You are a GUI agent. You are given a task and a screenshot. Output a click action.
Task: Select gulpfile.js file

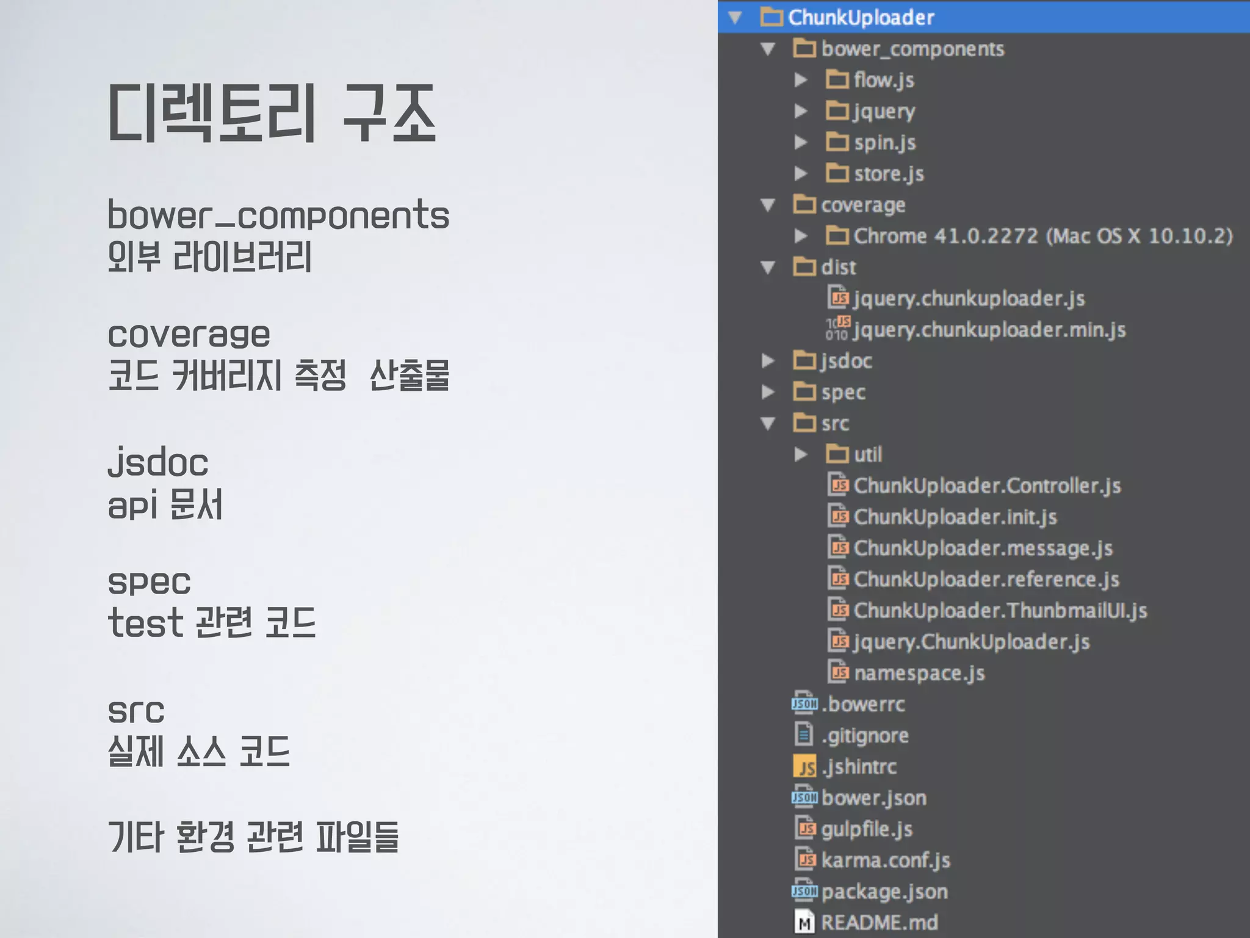[867, 829]
